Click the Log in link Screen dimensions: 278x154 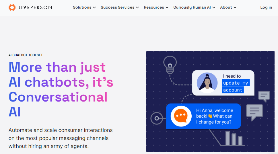[x=266, y=7]
